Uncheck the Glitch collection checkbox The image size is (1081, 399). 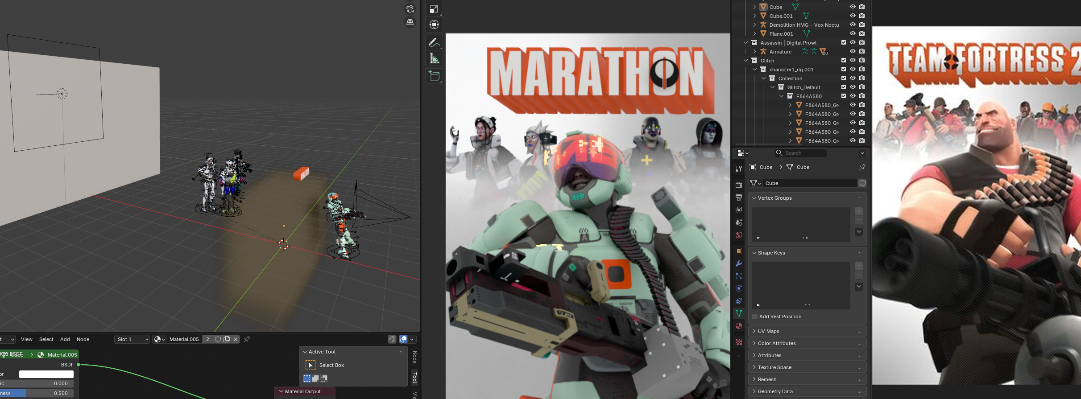[844, 61]
